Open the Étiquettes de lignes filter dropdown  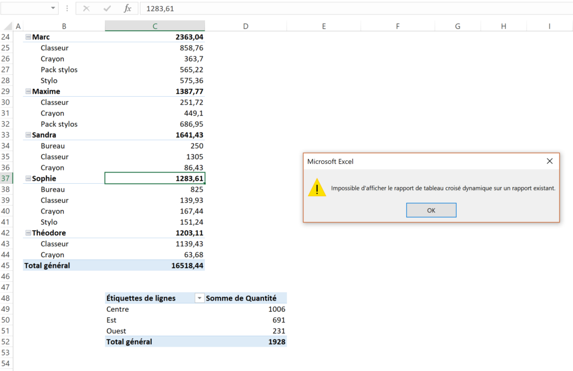(199, 298)
